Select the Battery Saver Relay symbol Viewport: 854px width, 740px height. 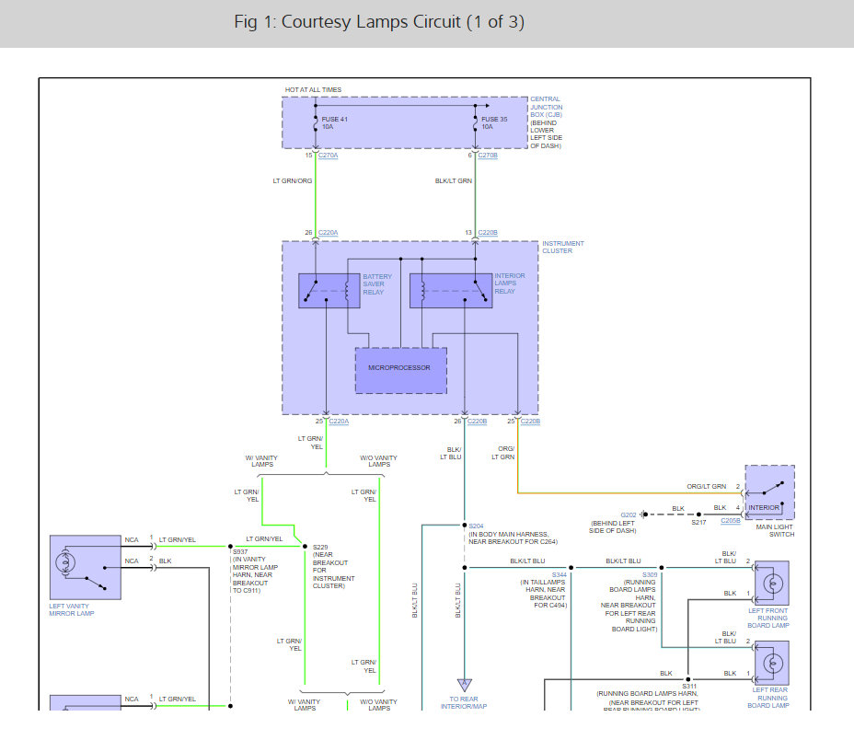(x=329, y=291)
